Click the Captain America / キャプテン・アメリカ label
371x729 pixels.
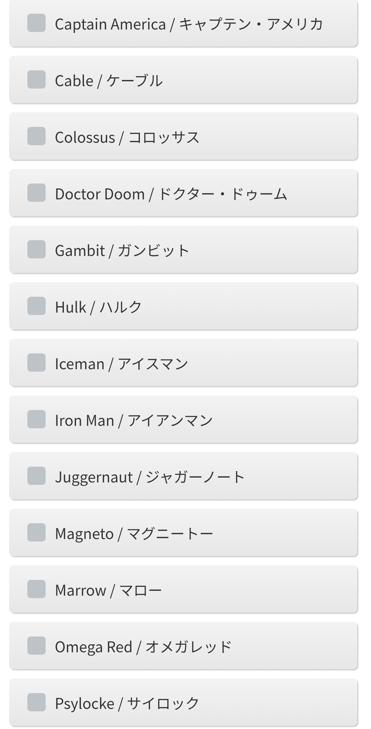coord(189,24)
